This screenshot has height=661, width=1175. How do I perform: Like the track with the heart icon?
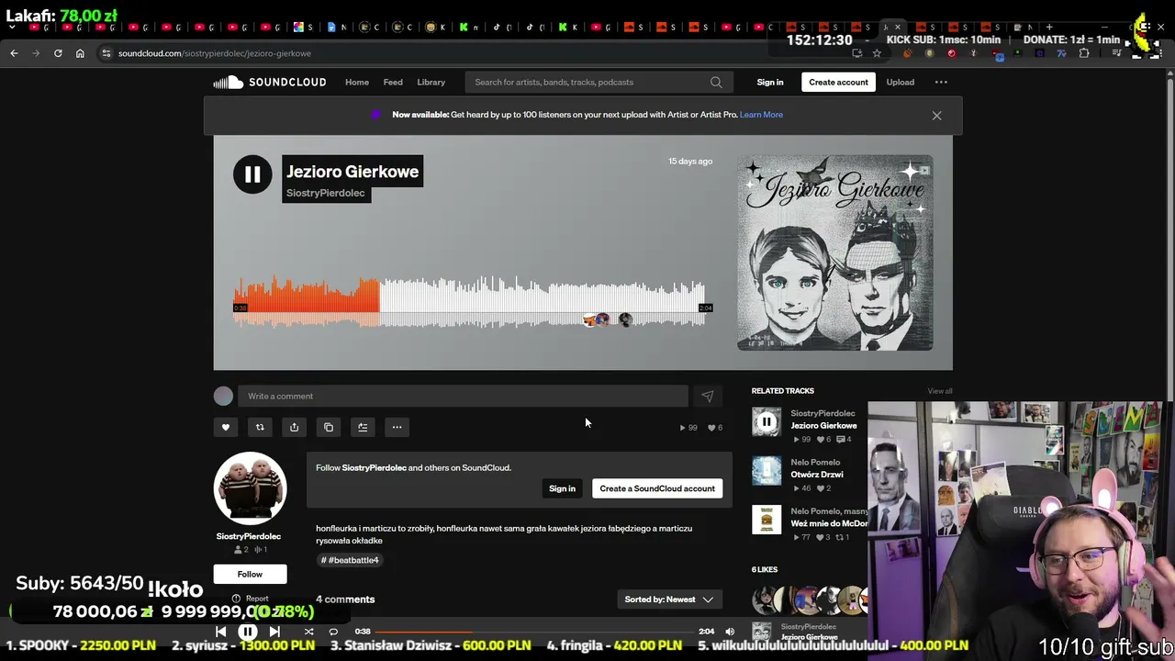tap(226, 427)
